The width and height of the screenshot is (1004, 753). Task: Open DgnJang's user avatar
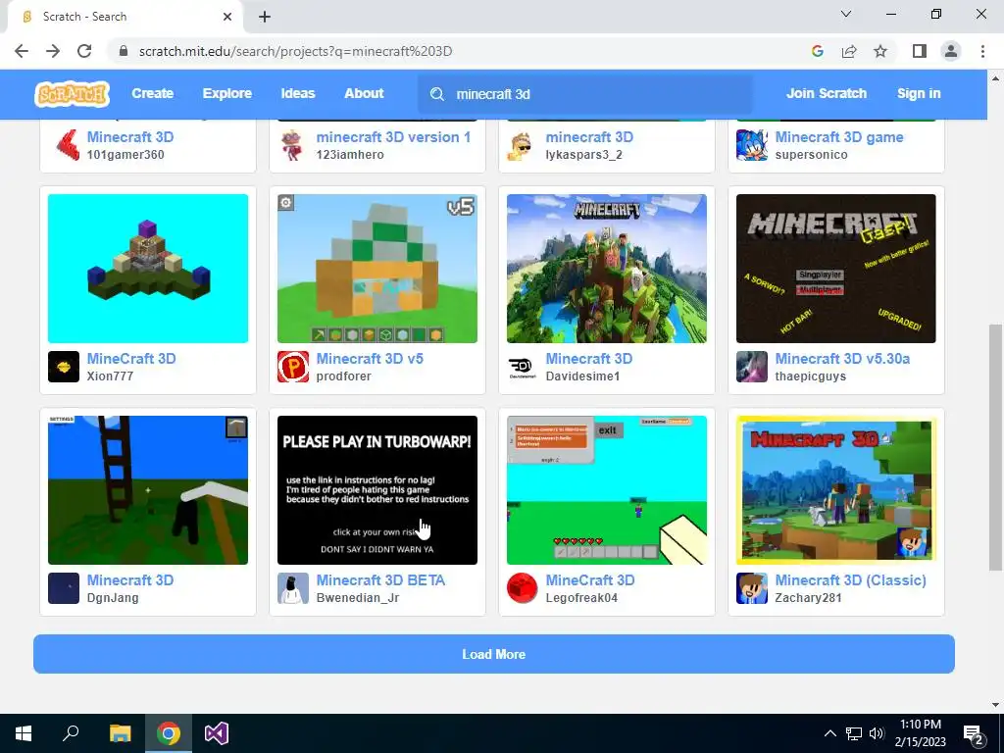point(64,588)
